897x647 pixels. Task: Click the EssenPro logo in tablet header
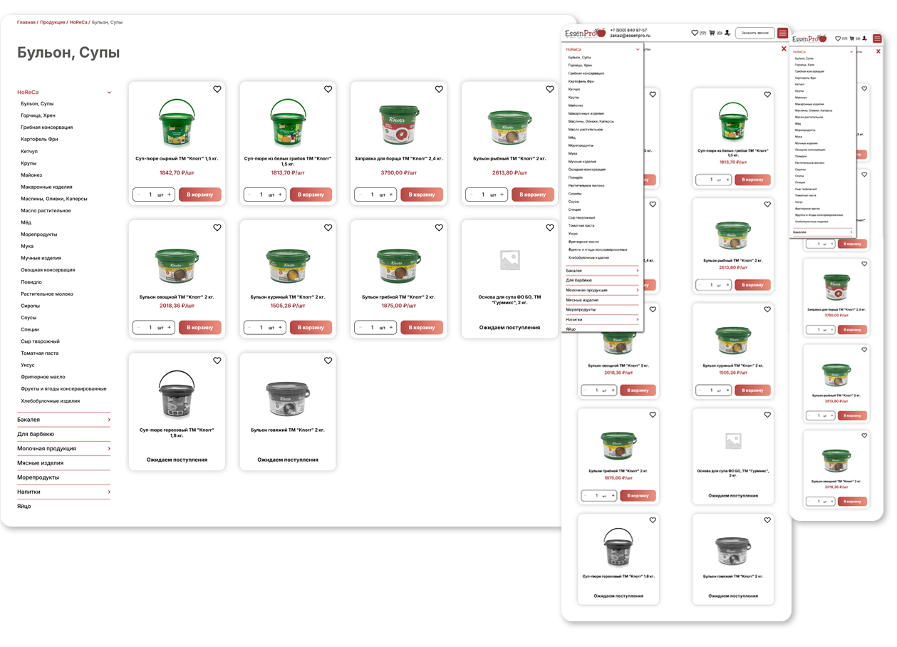tap(584, 33)
